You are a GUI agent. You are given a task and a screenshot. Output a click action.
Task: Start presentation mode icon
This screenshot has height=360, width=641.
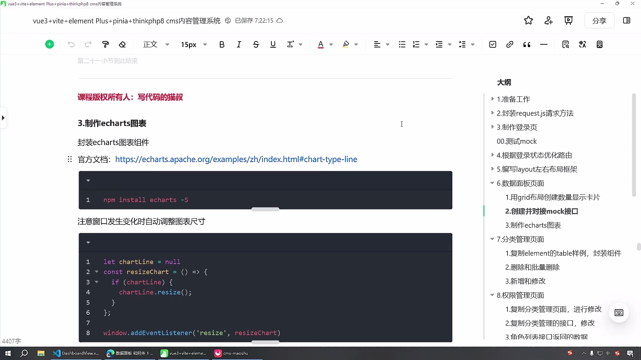click(569, 20)
